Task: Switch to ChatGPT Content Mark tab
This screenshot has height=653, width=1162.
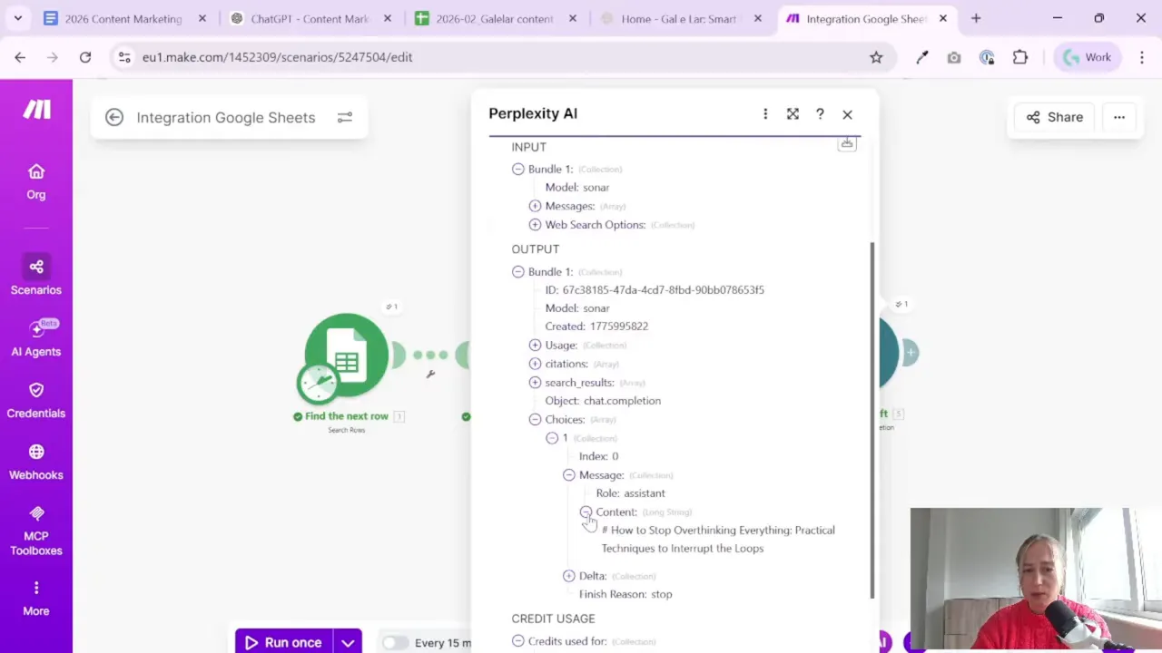Action: coord(310,18)
